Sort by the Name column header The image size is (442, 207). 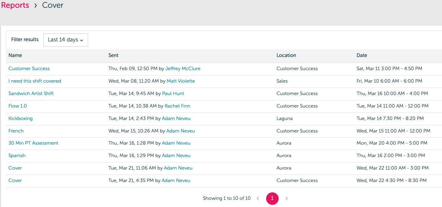coord(15,55)
